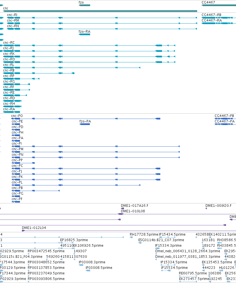
Task: Select protein cnc-PH label
Action: (x=17, y=132)
